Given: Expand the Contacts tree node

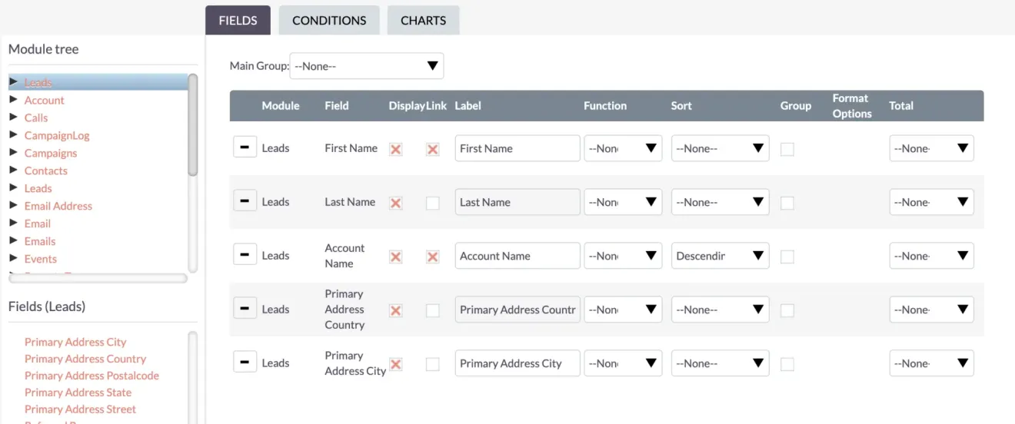Looking at the screenshot, I should click(14, 171).
